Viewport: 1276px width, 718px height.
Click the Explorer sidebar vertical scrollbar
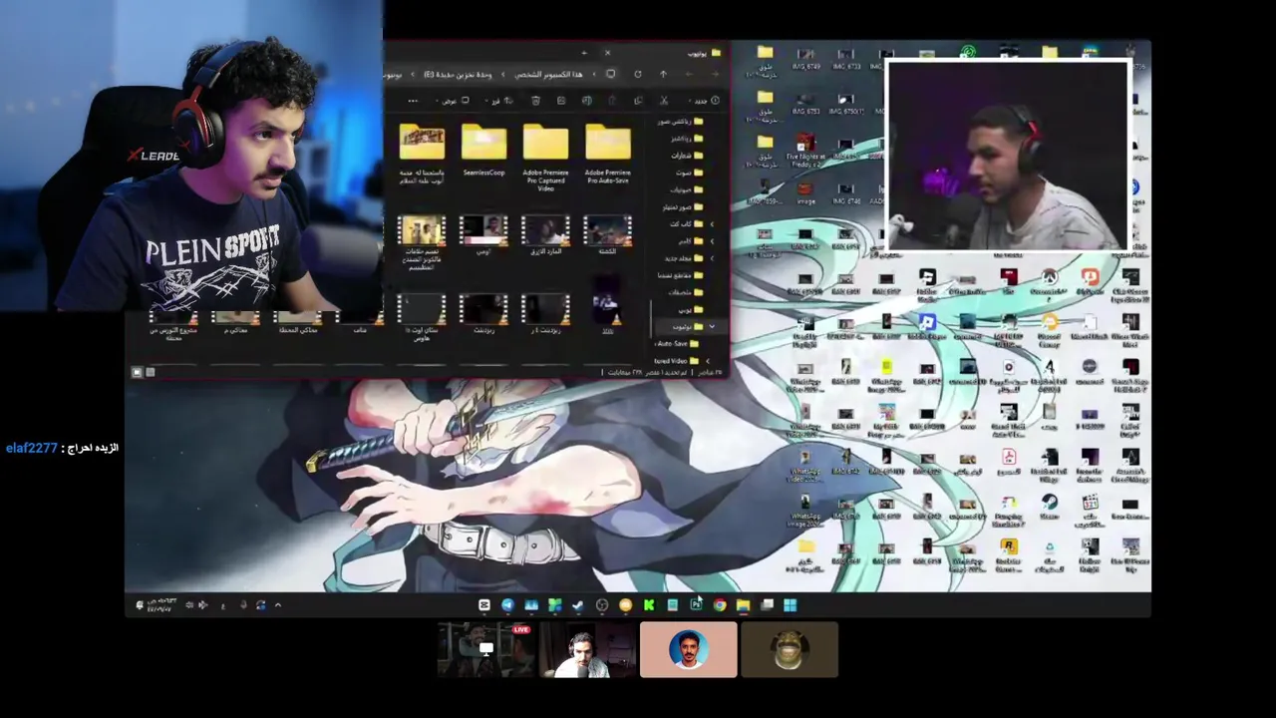[x=651, y=317]
